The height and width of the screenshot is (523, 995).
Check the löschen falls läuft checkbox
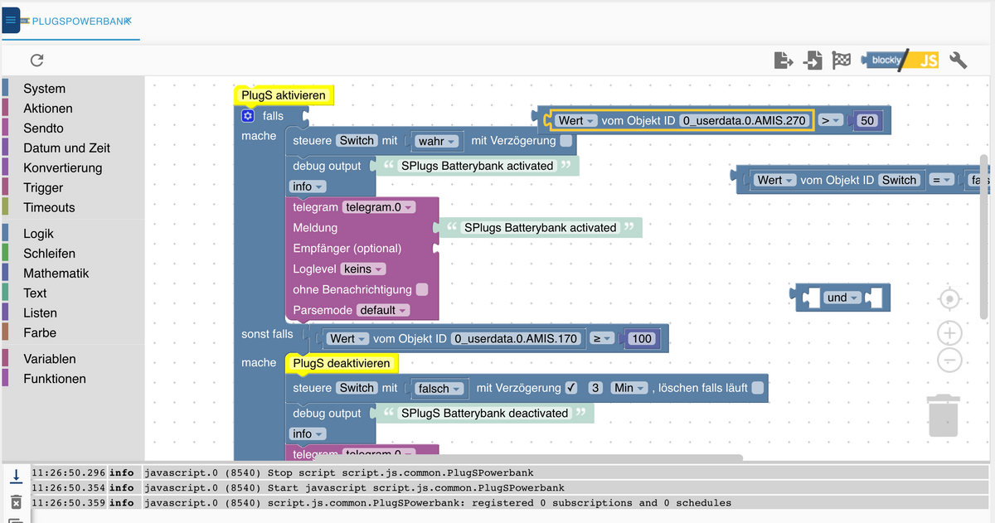point(758,388)
